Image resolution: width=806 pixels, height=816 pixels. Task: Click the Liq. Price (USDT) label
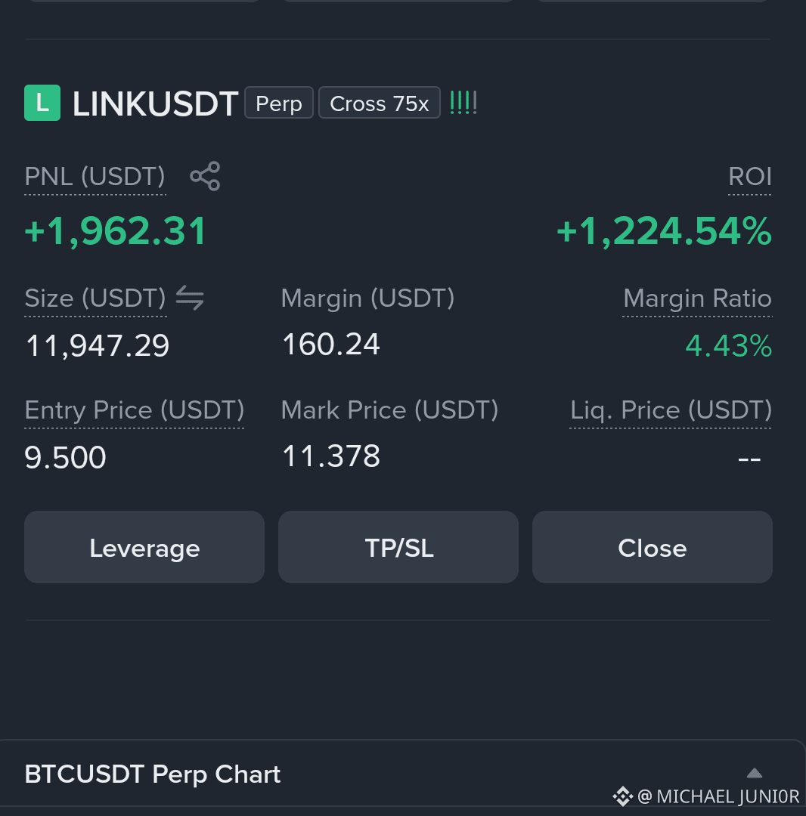pos(671,410)
